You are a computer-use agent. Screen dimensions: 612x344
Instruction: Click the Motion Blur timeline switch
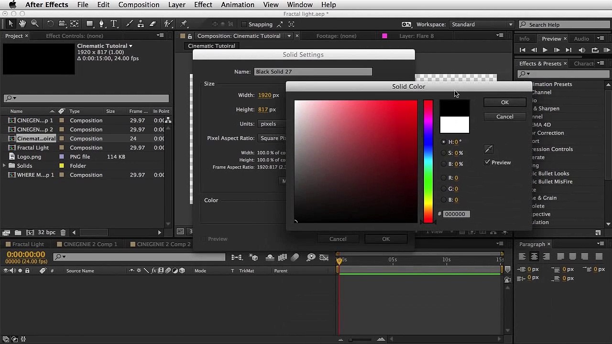coord(295,258)
